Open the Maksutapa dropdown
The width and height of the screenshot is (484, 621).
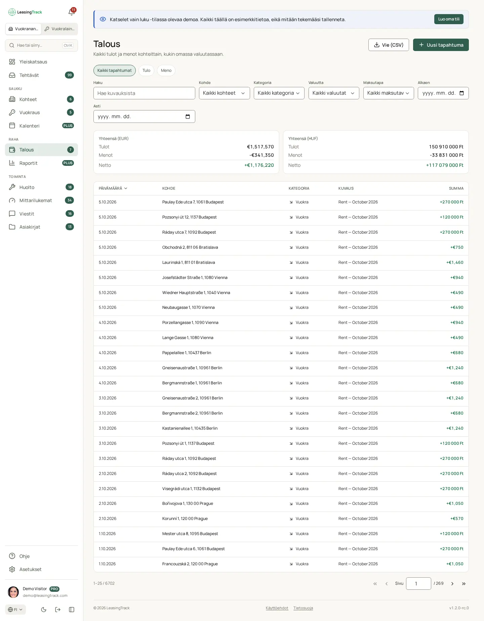[x=389, y=93]
